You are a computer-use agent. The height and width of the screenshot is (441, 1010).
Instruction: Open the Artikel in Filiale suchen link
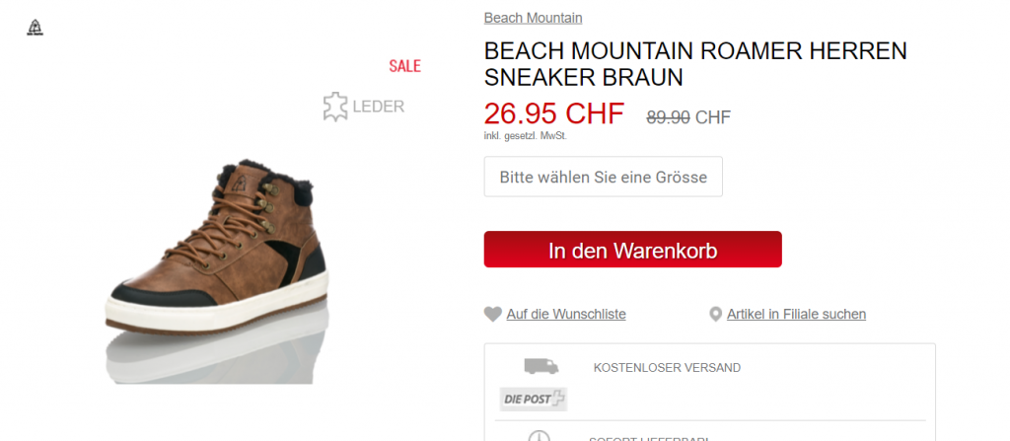tap(796, 314)
